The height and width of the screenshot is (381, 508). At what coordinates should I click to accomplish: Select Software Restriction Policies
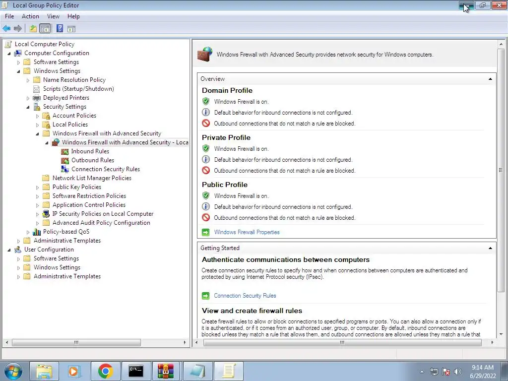pos(89,195)
